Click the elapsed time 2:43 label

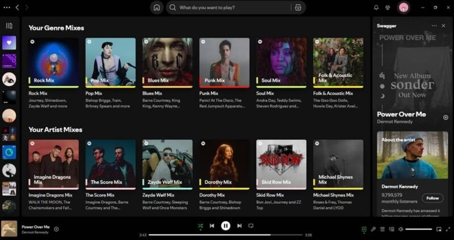point(143,235)
